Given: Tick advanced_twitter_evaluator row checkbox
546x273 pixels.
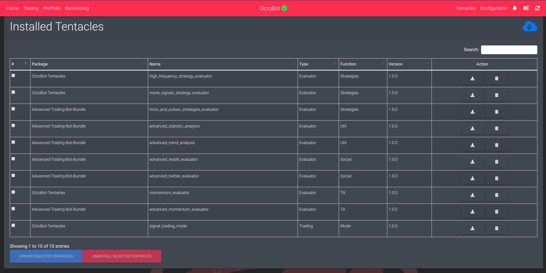Looking at the screenshot, I should click(x=13, y=175).
